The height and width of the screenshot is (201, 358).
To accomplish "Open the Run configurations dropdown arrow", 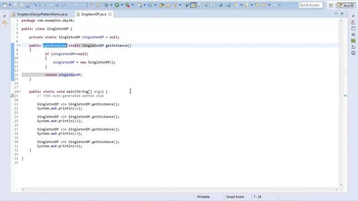I will [x=122, y=5].
